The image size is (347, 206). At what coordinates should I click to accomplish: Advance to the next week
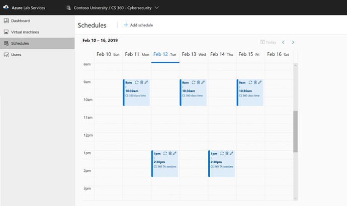tap(293, 43)
